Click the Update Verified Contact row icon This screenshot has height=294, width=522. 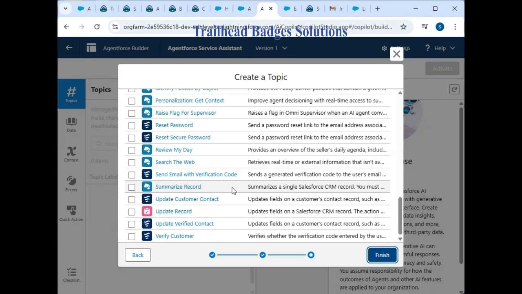click(x=147, y=224)
